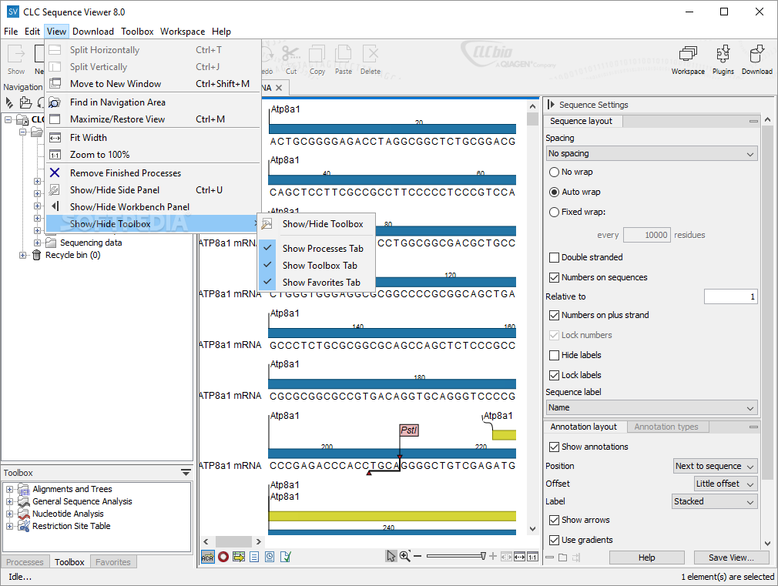Expand the Sequencing data folder node
The height and width of the screenshot is (586, 778).
[x=37, y=243]
